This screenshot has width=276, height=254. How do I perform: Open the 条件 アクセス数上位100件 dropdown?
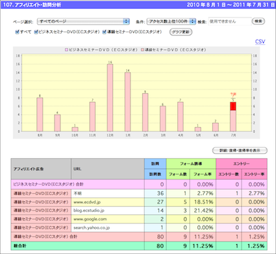pos(171,21)
